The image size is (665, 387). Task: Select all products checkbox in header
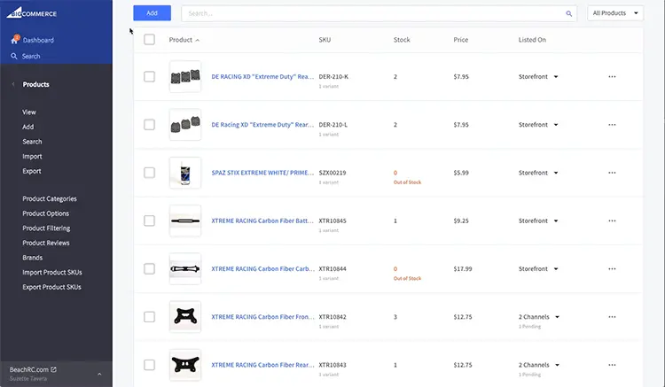click(149, 39)
